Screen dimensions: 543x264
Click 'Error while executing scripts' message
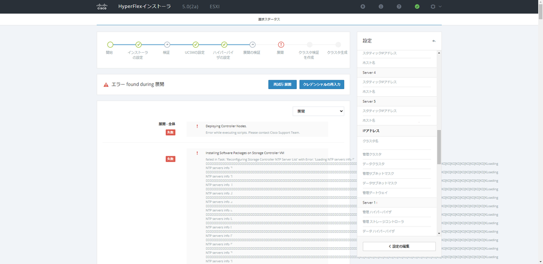(252, 133)
